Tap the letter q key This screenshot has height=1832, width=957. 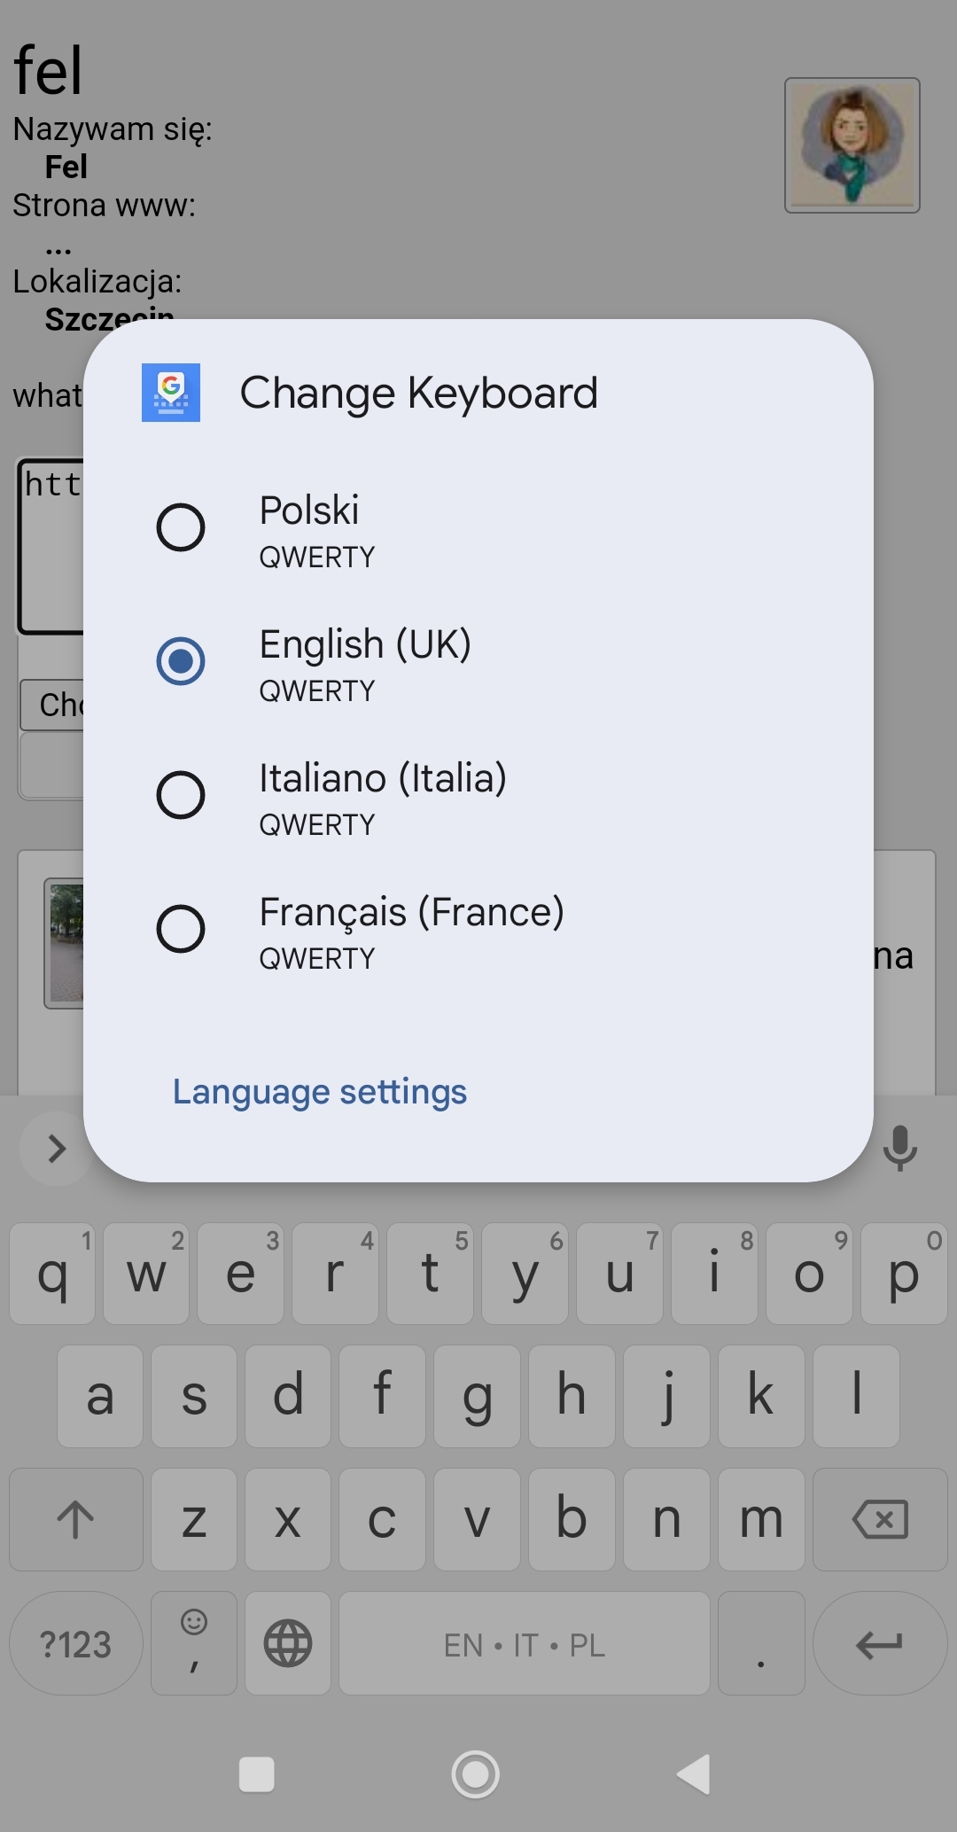(x=52, y=1274)
